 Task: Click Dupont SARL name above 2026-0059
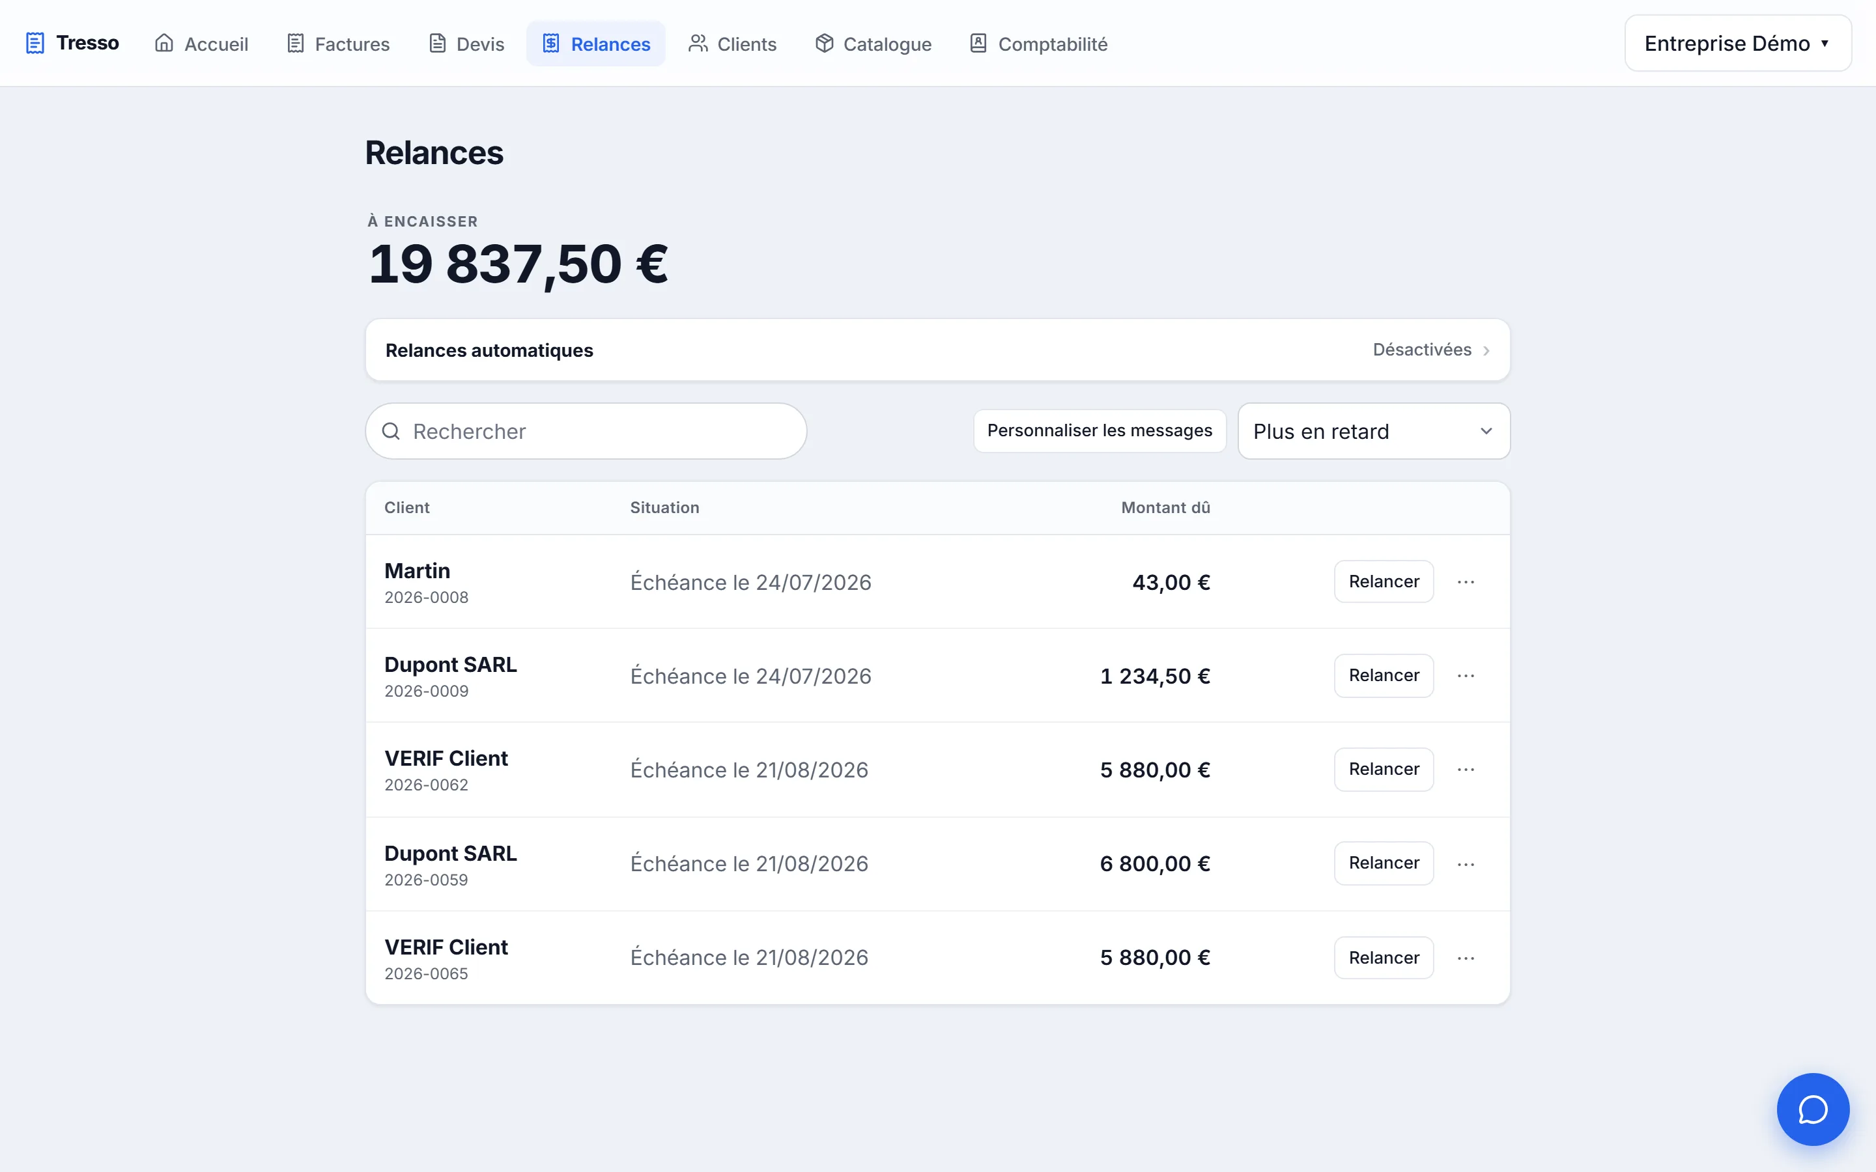[450, 854]
